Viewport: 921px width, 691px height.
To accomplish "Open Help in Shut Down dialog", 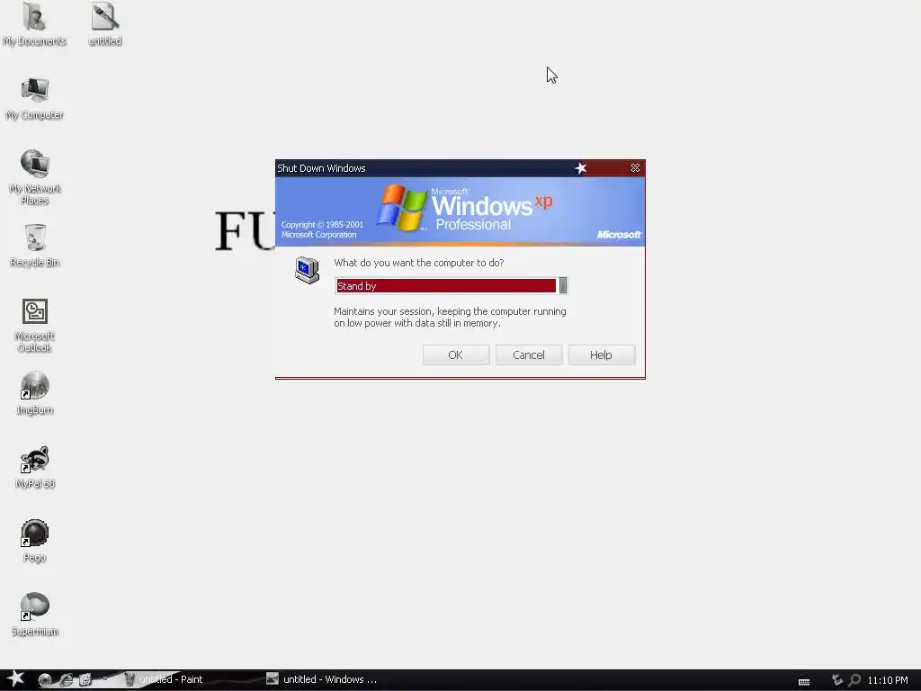I will [x=602, y=354].
